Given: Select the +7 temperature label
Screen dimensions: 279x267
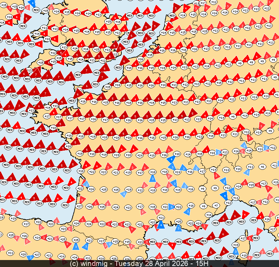Looking at the screenshot, I should coord(216,206).
